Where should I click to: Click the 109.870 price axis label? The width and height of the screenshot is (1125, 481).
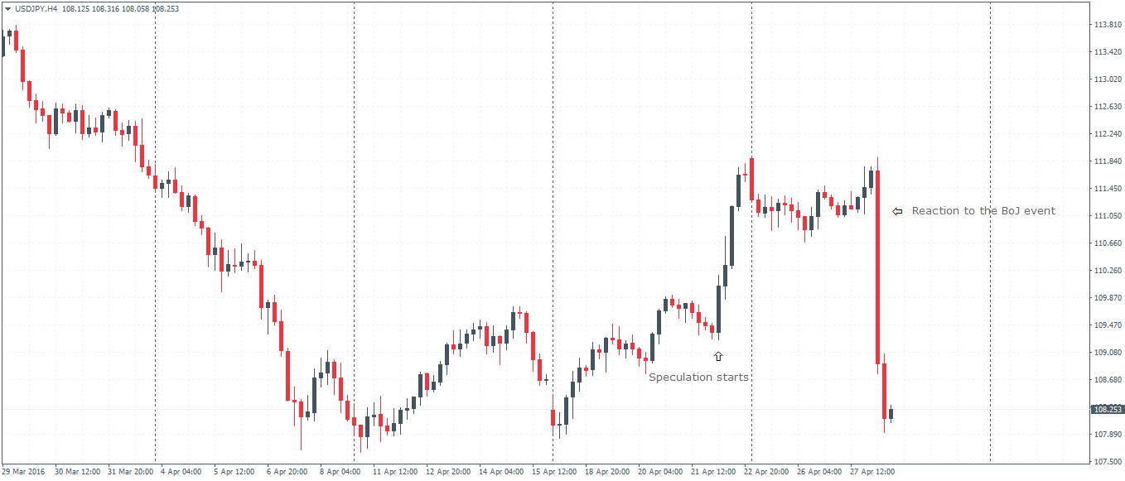[x=1108, y=297]
